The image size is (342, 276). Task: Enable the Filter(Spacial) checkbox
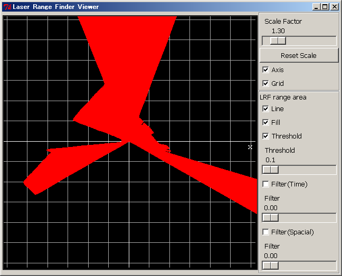click(x=265, y=232)
